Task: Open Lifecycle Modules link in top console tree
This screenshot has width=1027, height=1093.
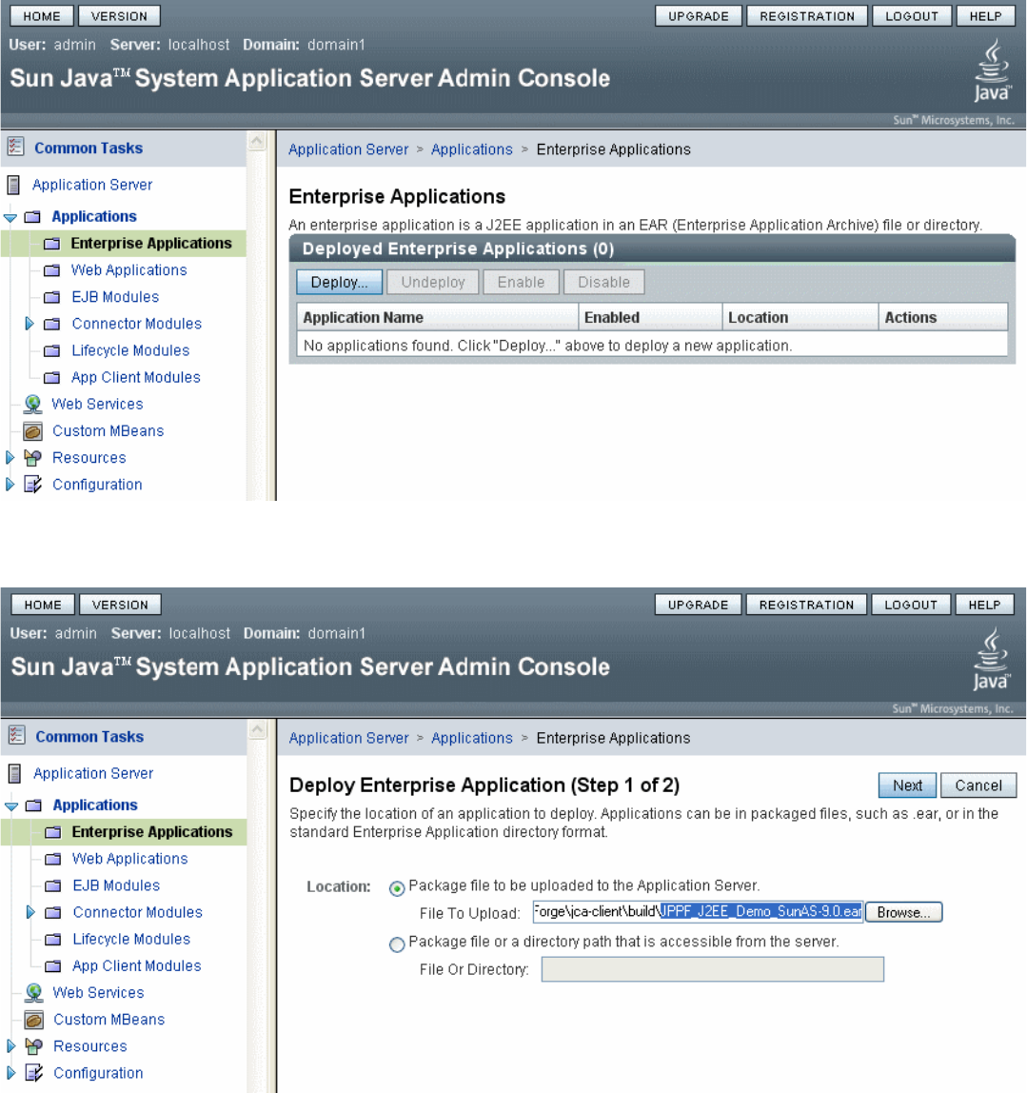Action: click(x=130, y=350)
